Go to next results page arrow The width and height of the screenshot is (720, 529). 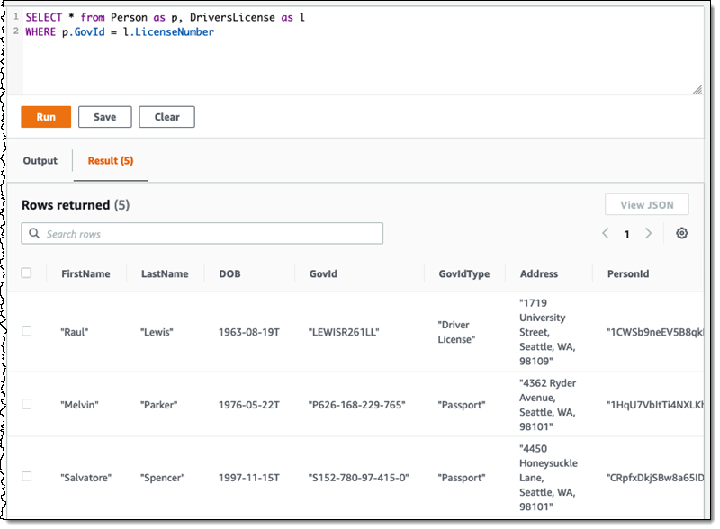(649, 234)
